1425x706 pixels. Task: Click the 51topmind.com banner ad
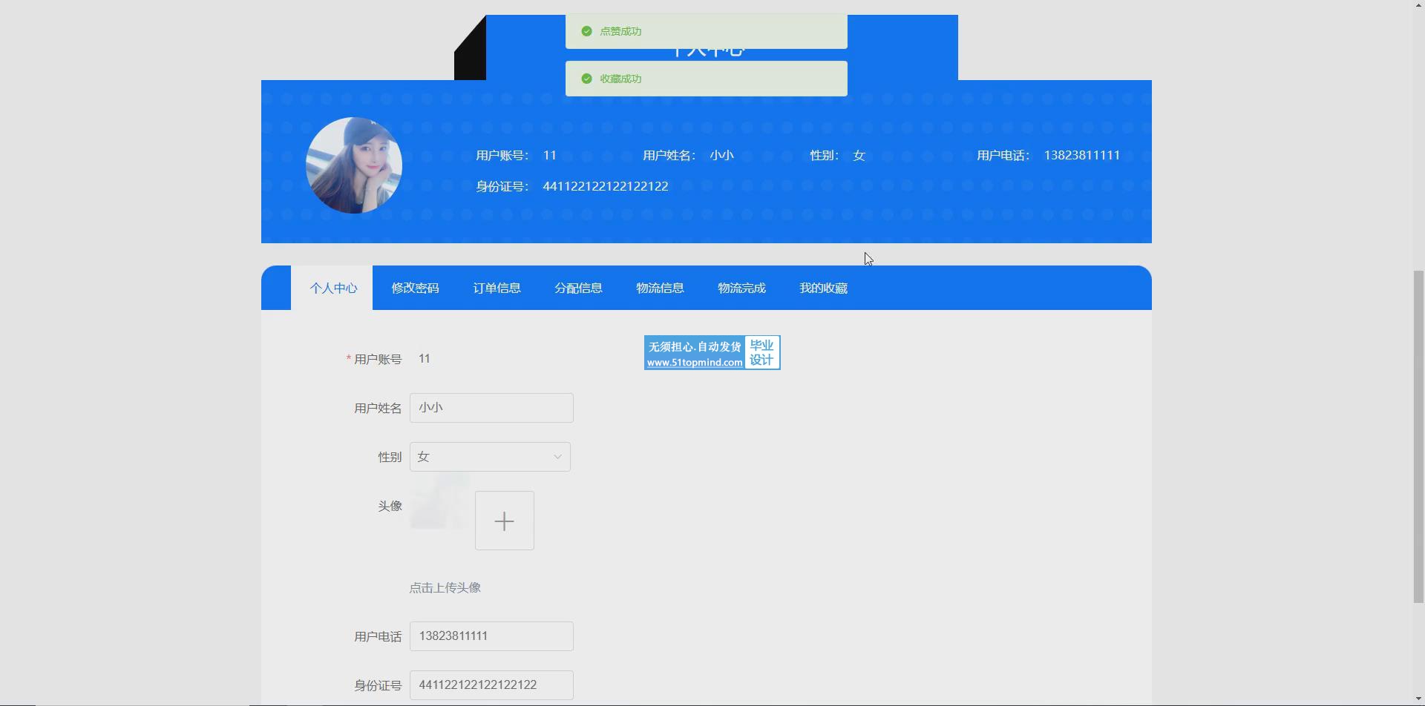(x=712, y=353)
